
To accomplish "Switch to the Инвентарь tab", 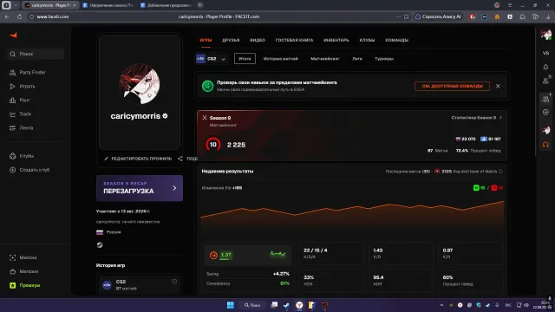I will click(336, 40).
